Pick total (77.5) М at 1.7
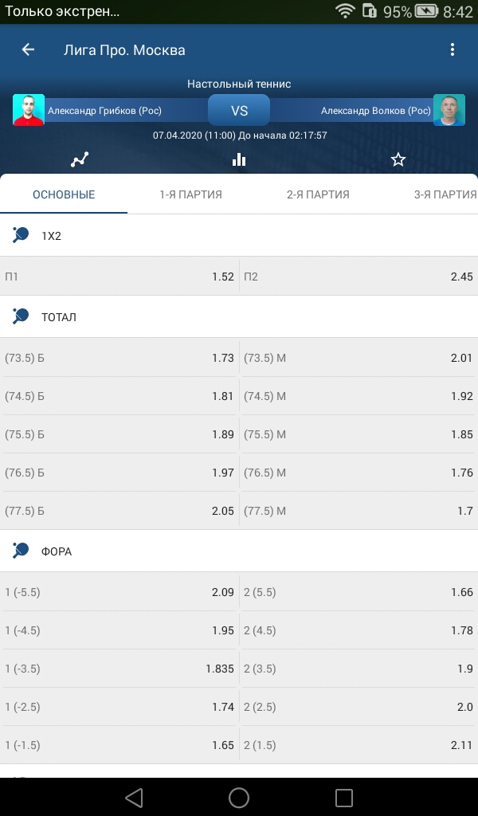The height and width of the screenshot is (816, 478). (x=358, y=511)
